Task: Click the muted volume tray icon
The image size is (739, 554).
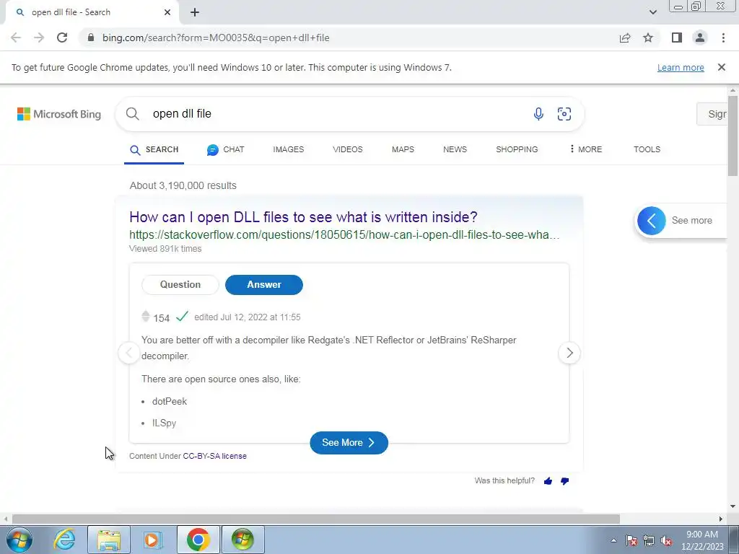Action: point(666,541)
